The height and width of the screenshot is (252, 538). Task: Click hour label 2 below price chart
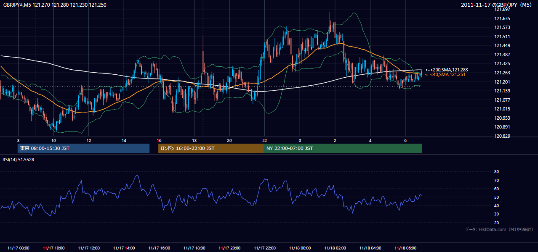pos(335,140)
